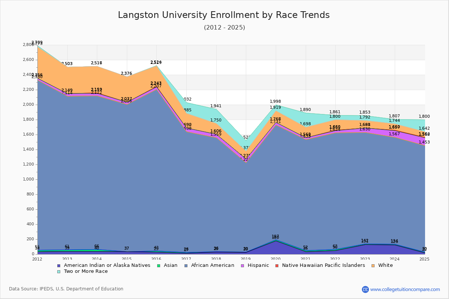Screen dimensions: 449x299
Task: Toggle the American Indian or Alaska Natives legend entry
Action: tap(104, 265)
